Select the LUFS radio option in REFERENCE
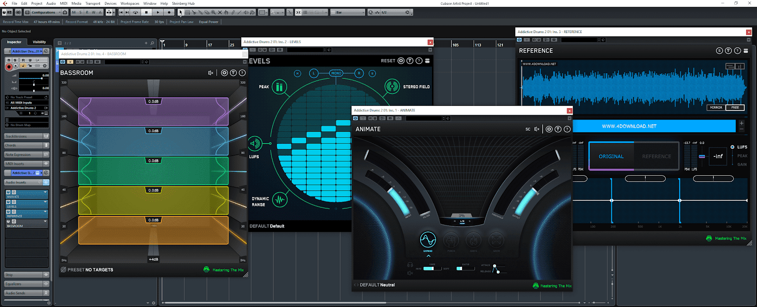The height and width of the screenshot is (307, 757). (732, 147)
